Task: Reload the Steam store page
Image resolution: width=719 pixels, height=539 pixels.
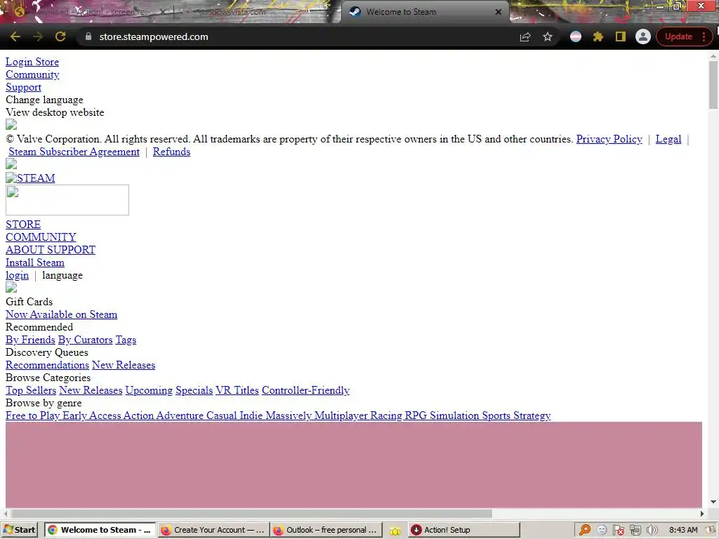Action: 60,36
